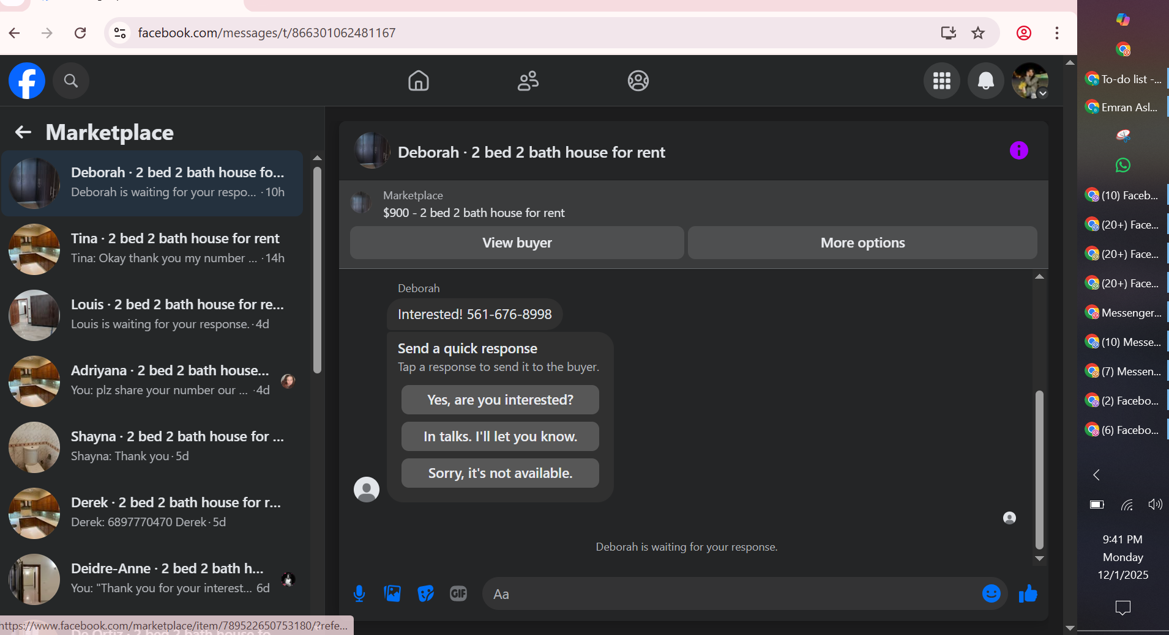The width and height of the screenshot is (1169, 635).
Task: Open the Friends icon in top navigation
Action: (x=528, y=81)
